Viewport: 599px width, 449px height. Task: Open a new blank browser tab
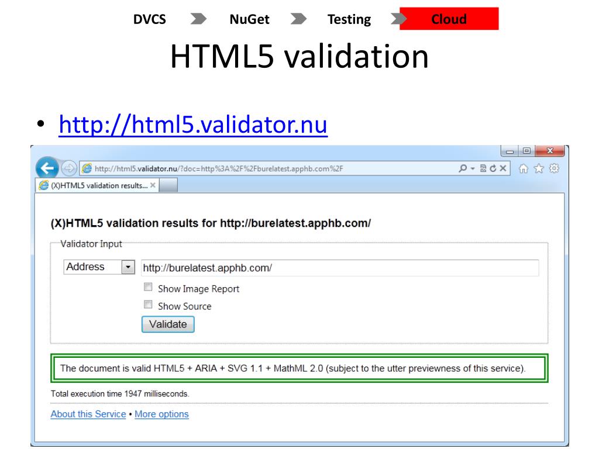pyautogui.click(x=168, y=185)
